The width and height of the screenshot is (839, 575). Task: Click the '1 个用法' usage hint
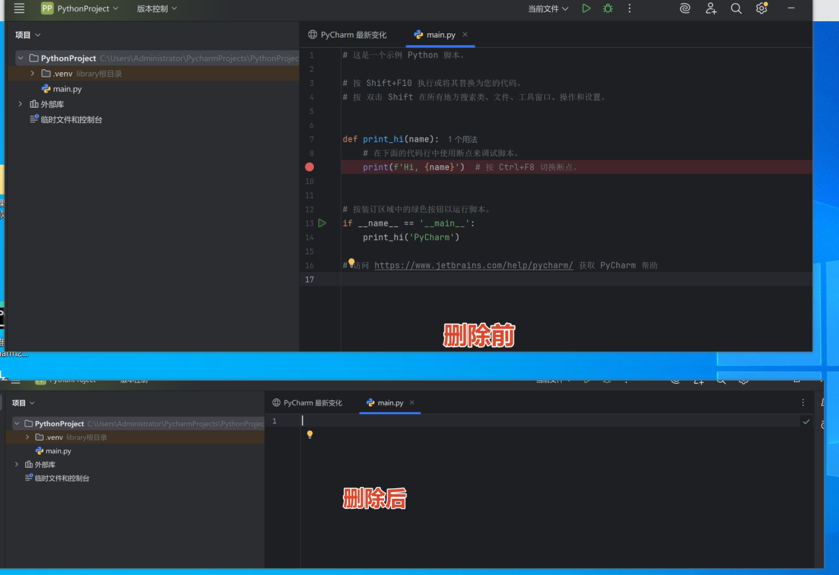(x=463, y=139)
